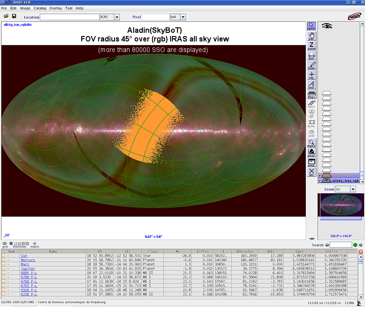Activate the zoom tool
Image resolution: width=365 pixels, height=310 pixels.
click(x=312, y=46)
